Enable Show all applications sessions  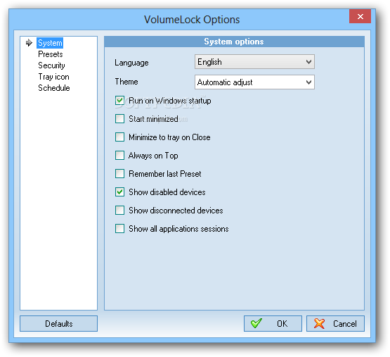(x=119, y=228)
